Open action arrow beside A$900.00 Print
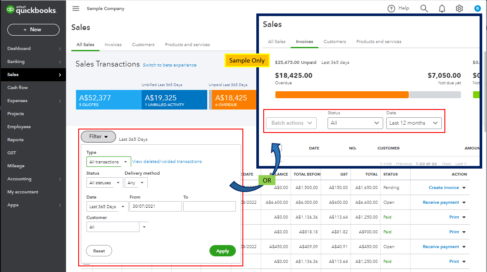This screenshot has width=487, height=272. [x=464, y=232]
